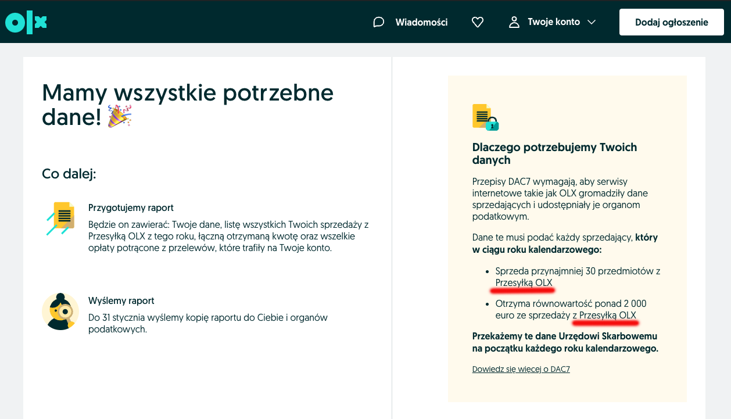
Task: Click the Wyślemy raport title
Action: 121,300
